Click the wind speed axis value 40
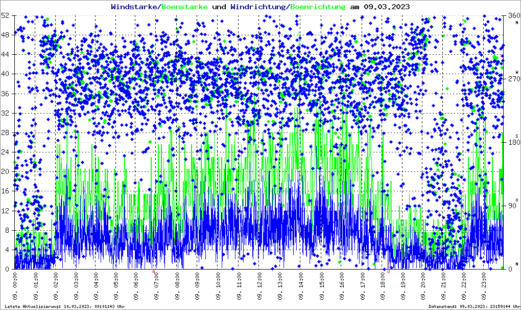 [5, 74]
